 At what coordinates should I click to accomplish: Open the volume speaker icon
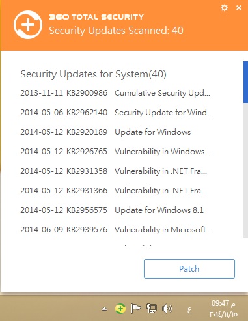[x=167, y=309]
